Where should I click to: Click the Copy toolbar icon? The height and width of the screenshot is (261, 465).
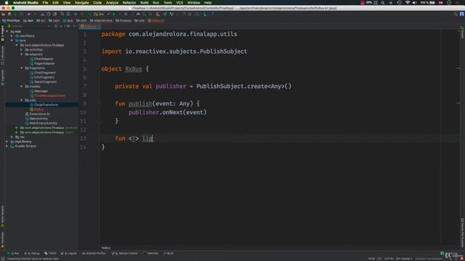(x=49, y=14)
